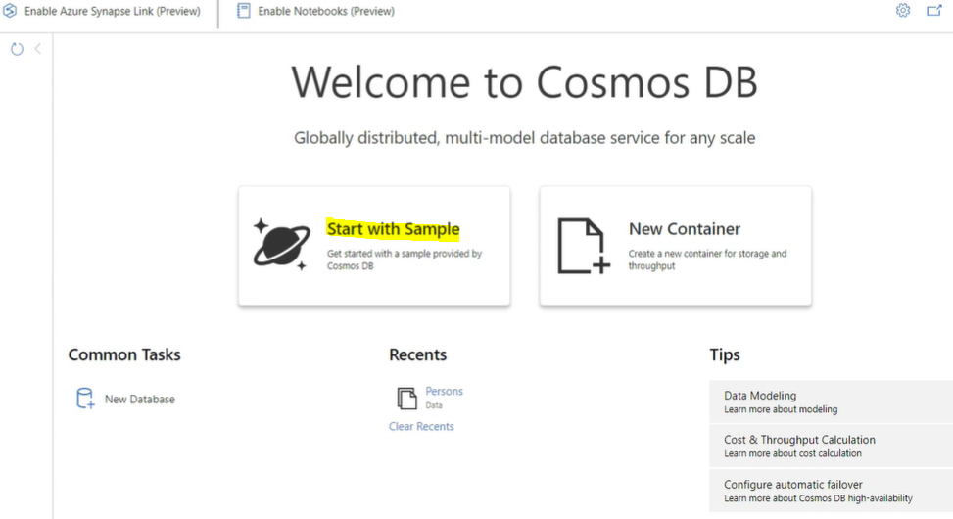Click the Notebooks icon in toolbar
The width and height of the screenshot is (953, 519).
[244, 12]
